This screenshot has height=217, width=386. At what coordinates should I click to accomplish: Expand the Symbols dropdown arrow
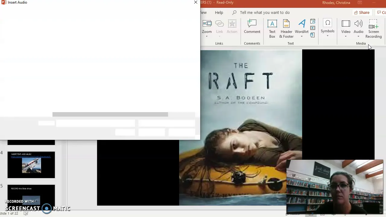click(x=327, y=36)
